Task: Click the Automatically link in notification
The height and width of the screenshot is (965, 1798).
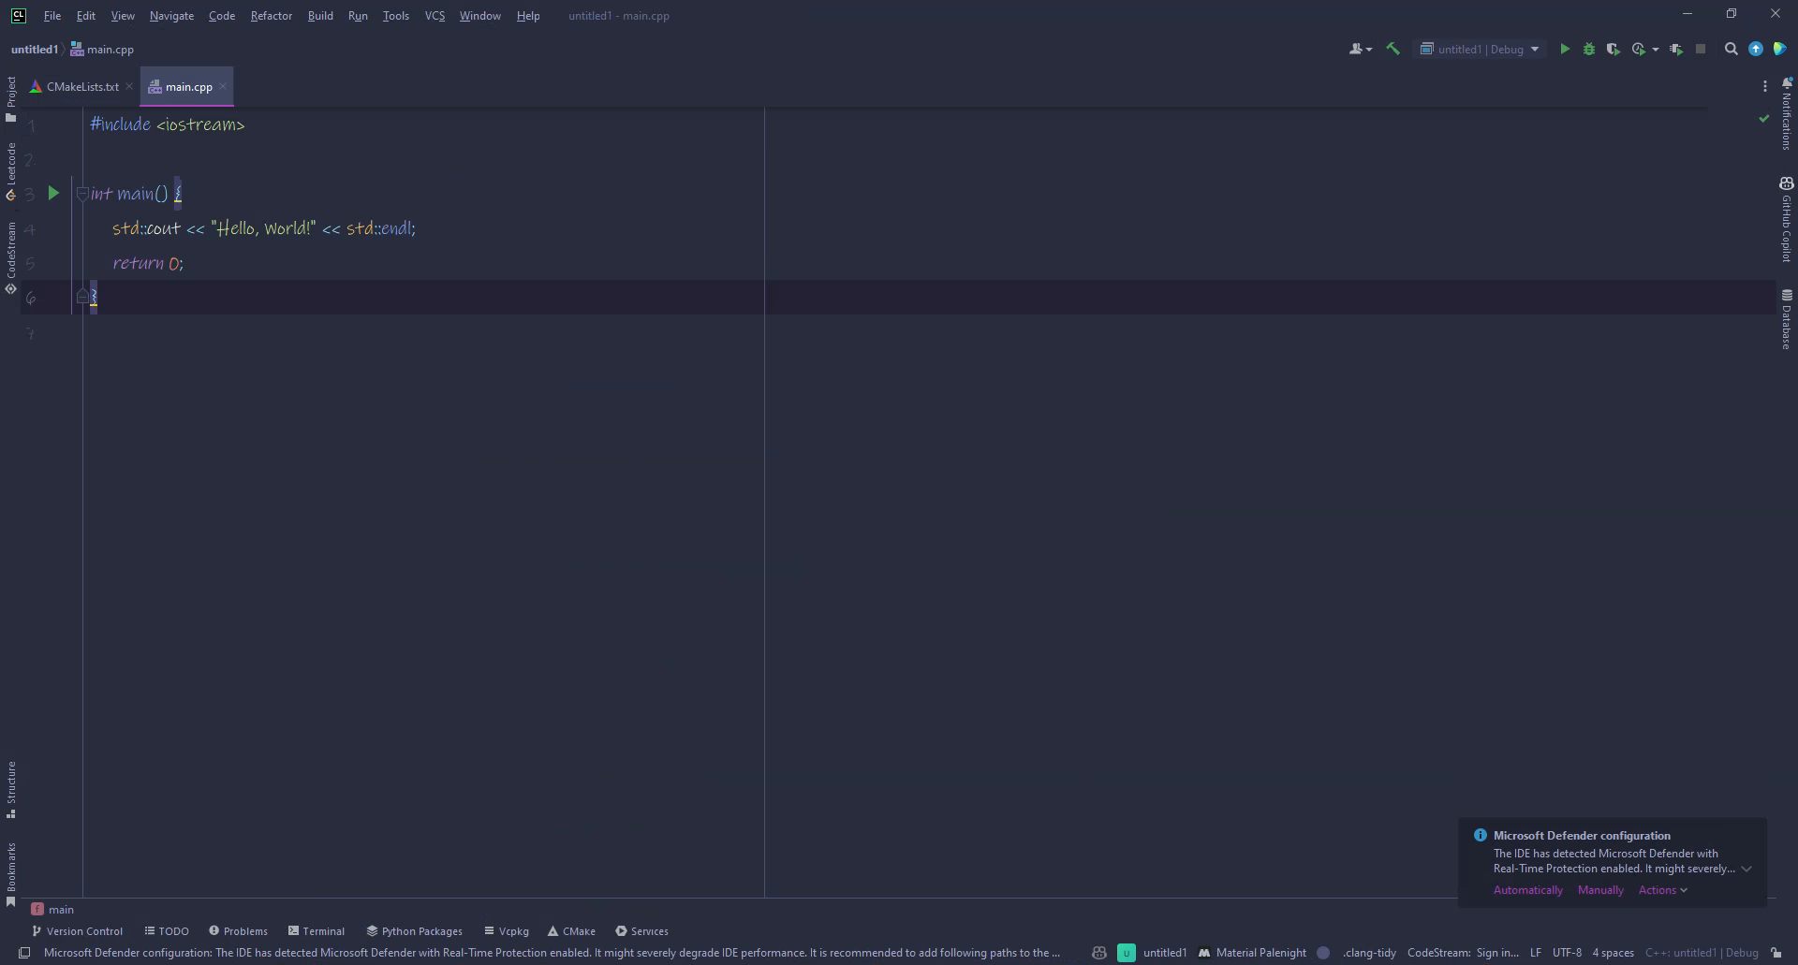Action: [1527, 890]
